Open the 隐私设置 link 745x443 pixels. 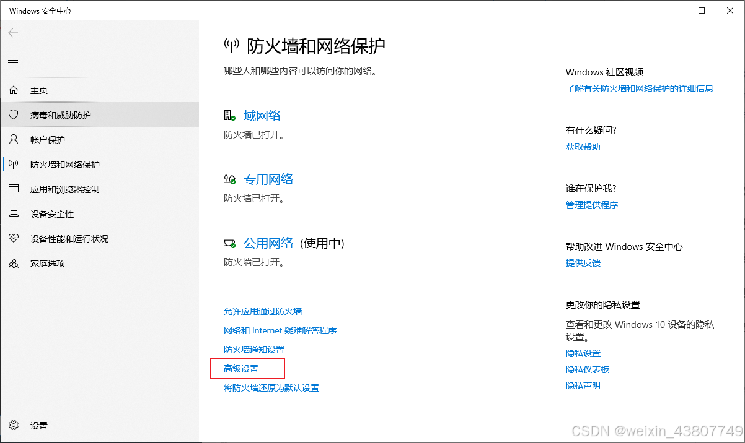(x=583, y=353)
